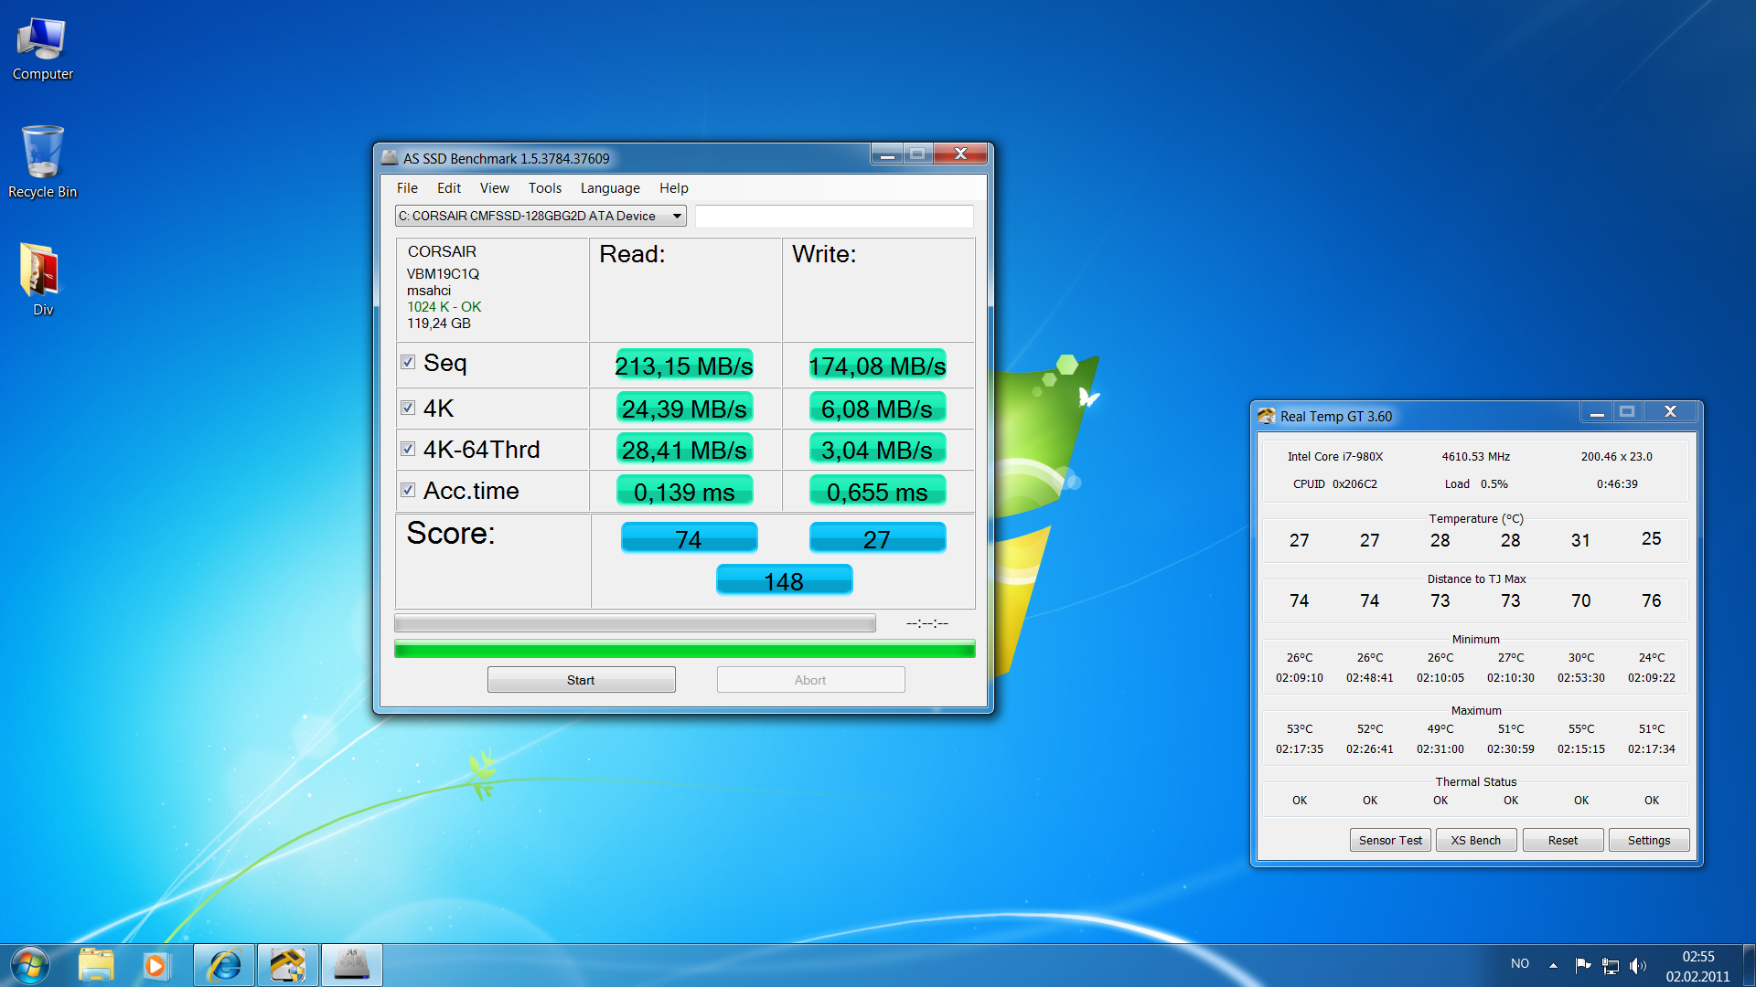Start the benchmark with the Start button
The width and height of the screenshot is (1756, 987).
[582, 680]
